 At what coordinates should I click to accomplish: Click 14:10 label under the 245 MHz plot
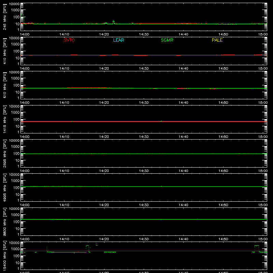tap(64, 34)
